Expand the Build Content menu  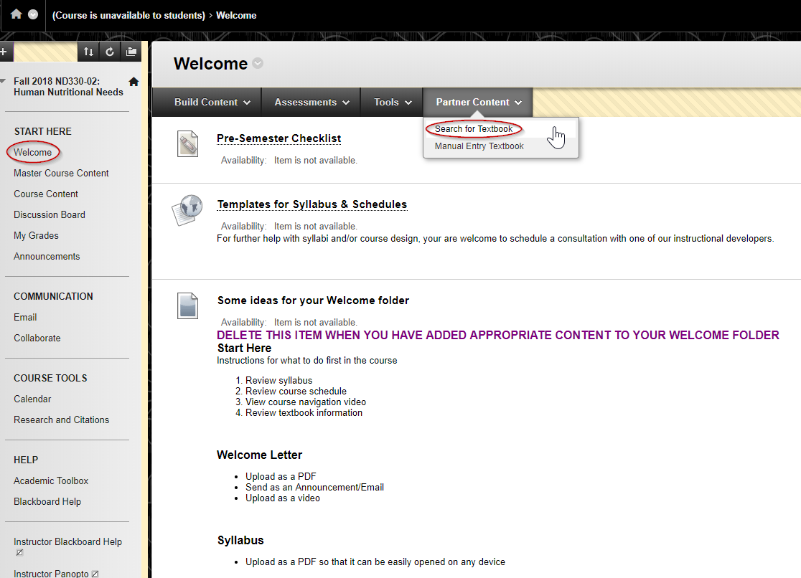click(x=212, y=103)
